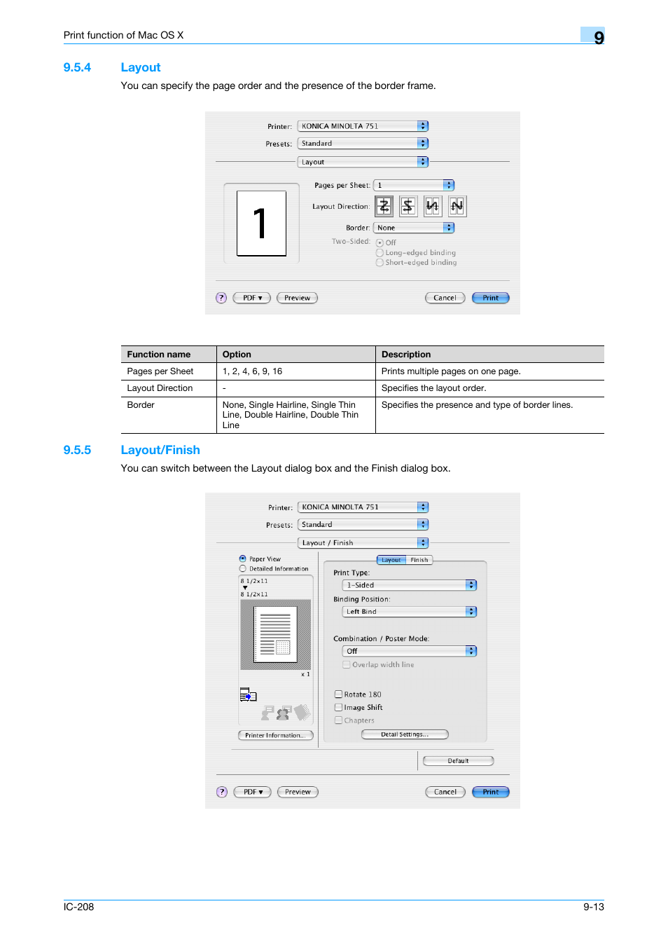Click Cancel in the Layout dialog
This screenshot has height=946, width=668.
pyautogui.click(x=445, y=298)
